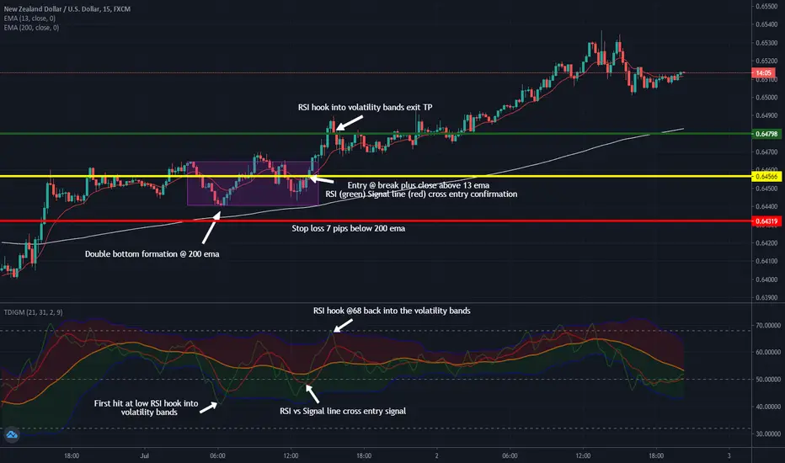Click the Jul date label on time axis

click(x=145, y=455)
